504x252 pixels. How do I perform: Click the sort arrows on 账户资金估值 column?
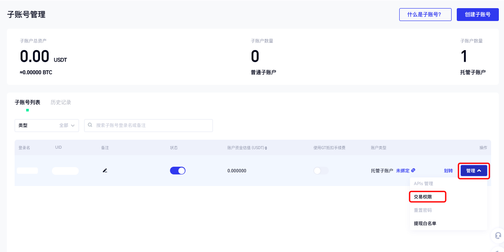point(266,148)
